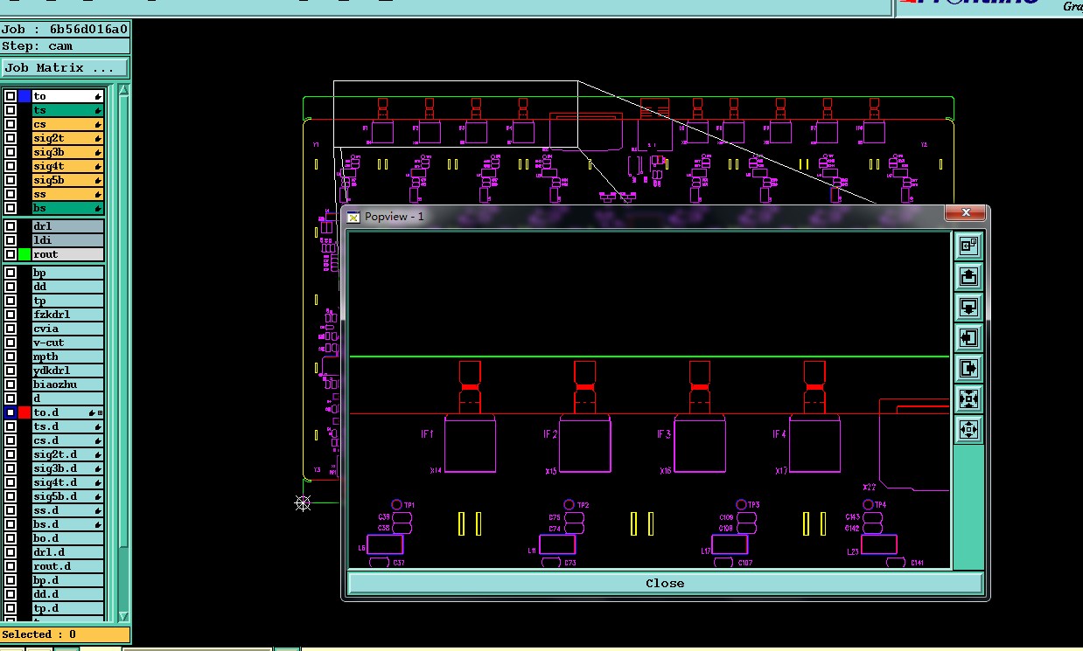Select the 'd' layer row
This screenshot has width=1083, height=651.
point(68,398)
